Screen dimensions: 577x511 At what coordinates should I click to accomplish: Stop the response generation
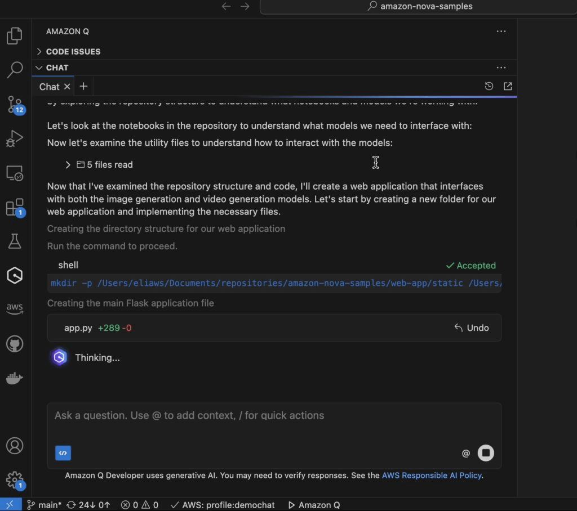click(486, 453)
